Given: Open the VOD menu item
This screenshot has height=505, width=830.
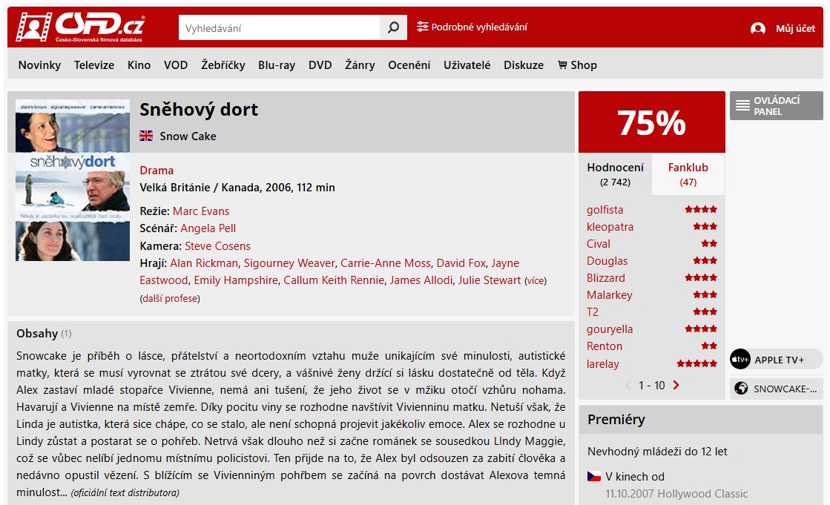Looking at the screenshot, I should pos(176,65).
